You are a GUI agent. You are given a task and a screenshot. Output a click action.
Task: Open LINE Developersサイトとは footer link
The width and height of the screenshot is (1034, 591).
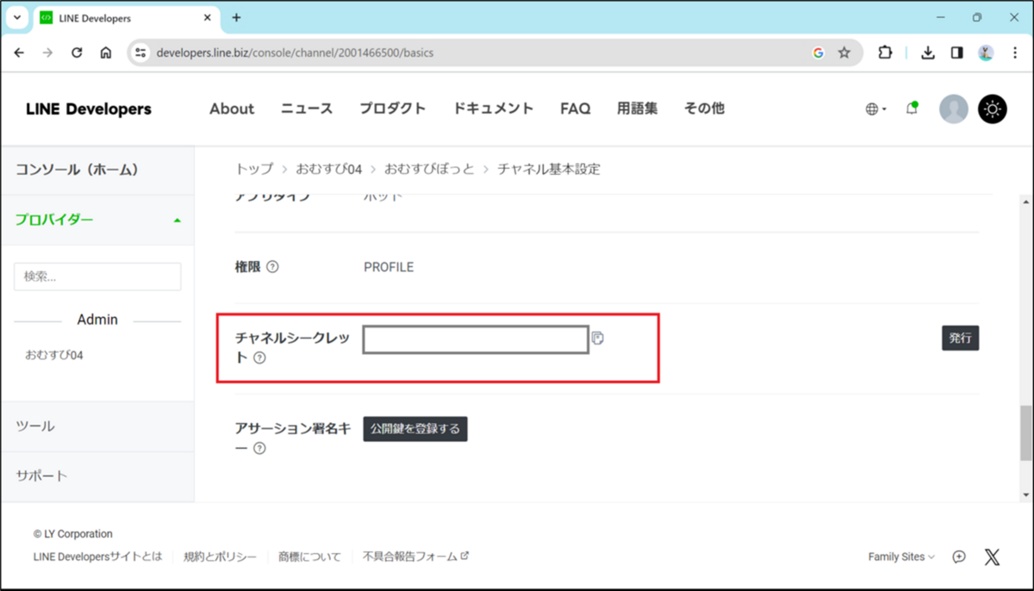97,557
